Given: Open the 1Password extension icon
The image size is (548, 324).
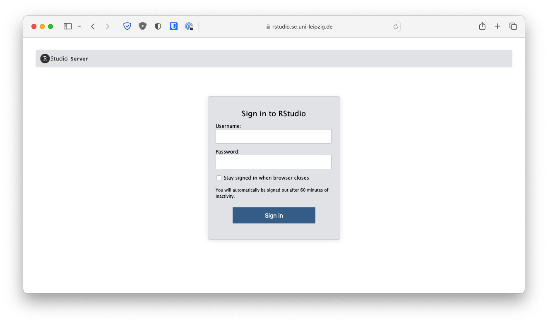Looking at the screenshot, I should point(189,26).
